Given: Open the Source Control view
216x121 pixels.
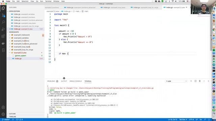Looking at the screenshot, I should 3,15.
